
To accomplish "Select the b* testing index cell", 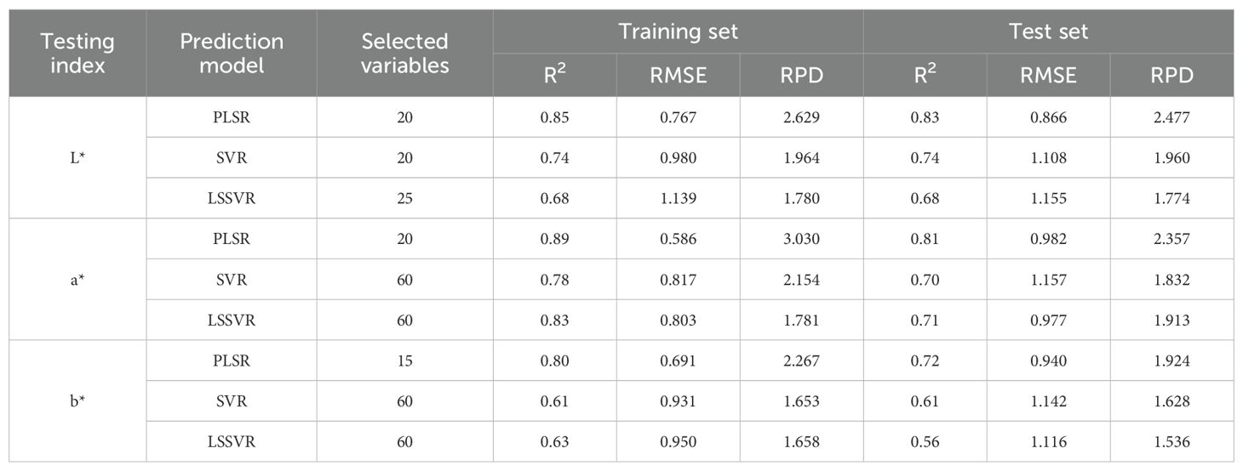I will [x=77, y=401].
